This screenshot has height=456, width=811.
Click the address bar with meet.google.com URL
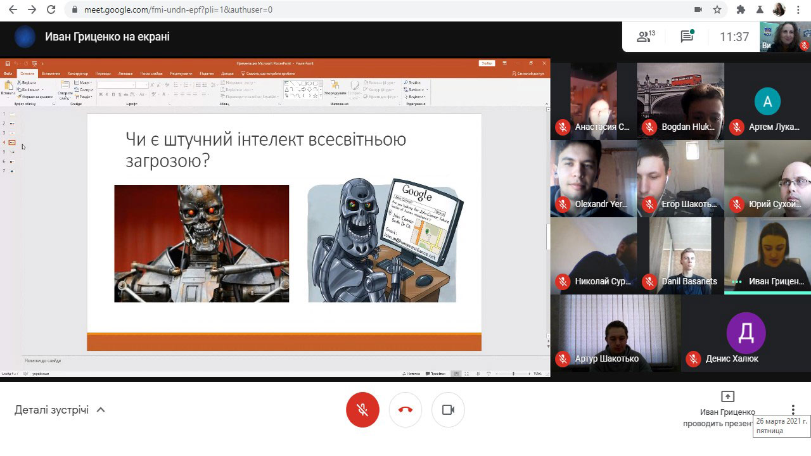[380, 9]
